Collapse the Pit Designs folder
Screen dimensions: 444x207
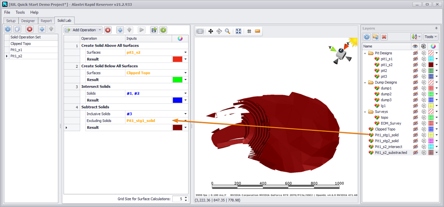365,53
